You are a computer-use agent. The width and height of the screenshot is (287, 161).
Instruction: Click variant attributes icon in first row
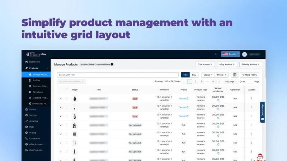click(x=218, y=100)
